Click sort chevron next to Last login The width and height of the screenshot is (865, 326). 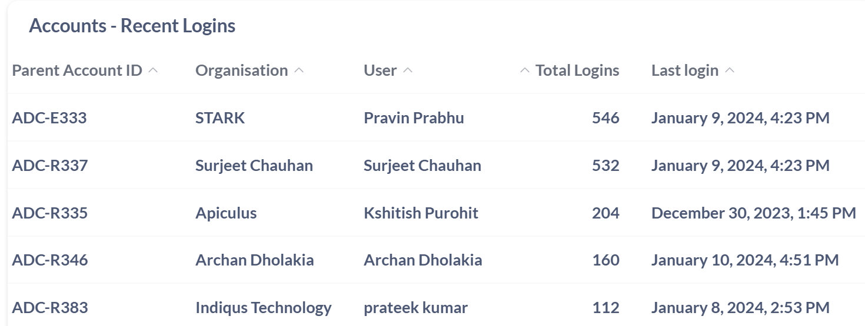[x=730, y=70]
